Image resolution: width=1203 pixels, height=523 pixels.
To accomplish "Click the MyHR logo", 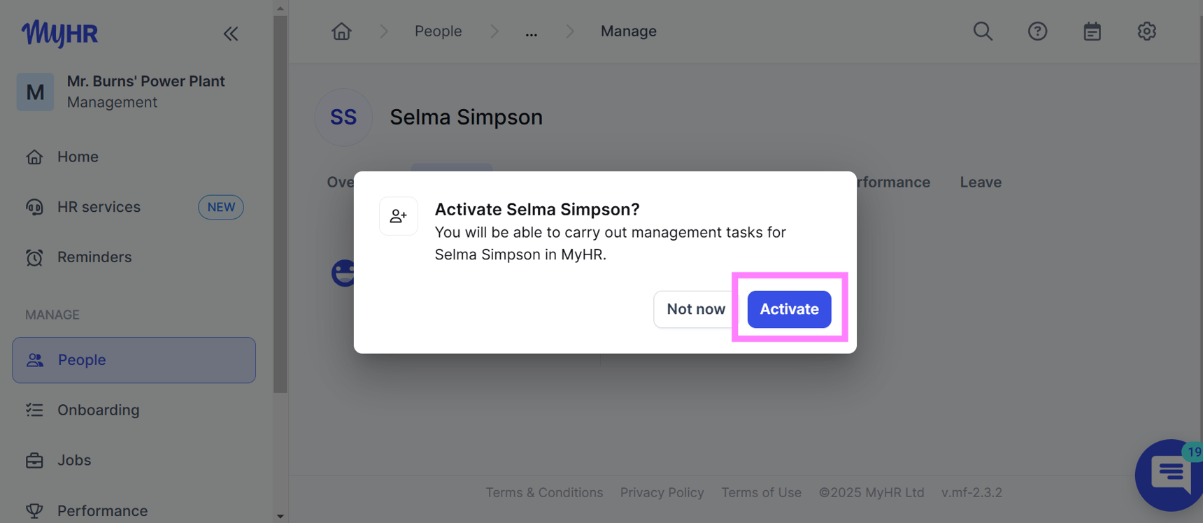I will 60,34.
